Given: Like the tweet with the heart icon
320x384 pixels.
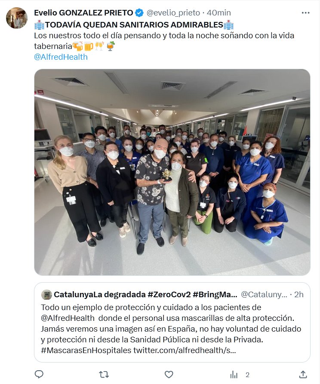Looking at the screenshot, I should (169, 374).
